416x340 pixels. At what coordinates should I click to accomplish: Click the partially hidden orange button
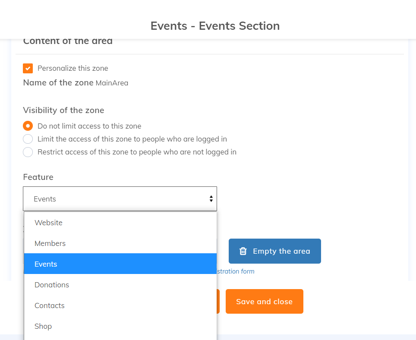click(x=218, y=302)
